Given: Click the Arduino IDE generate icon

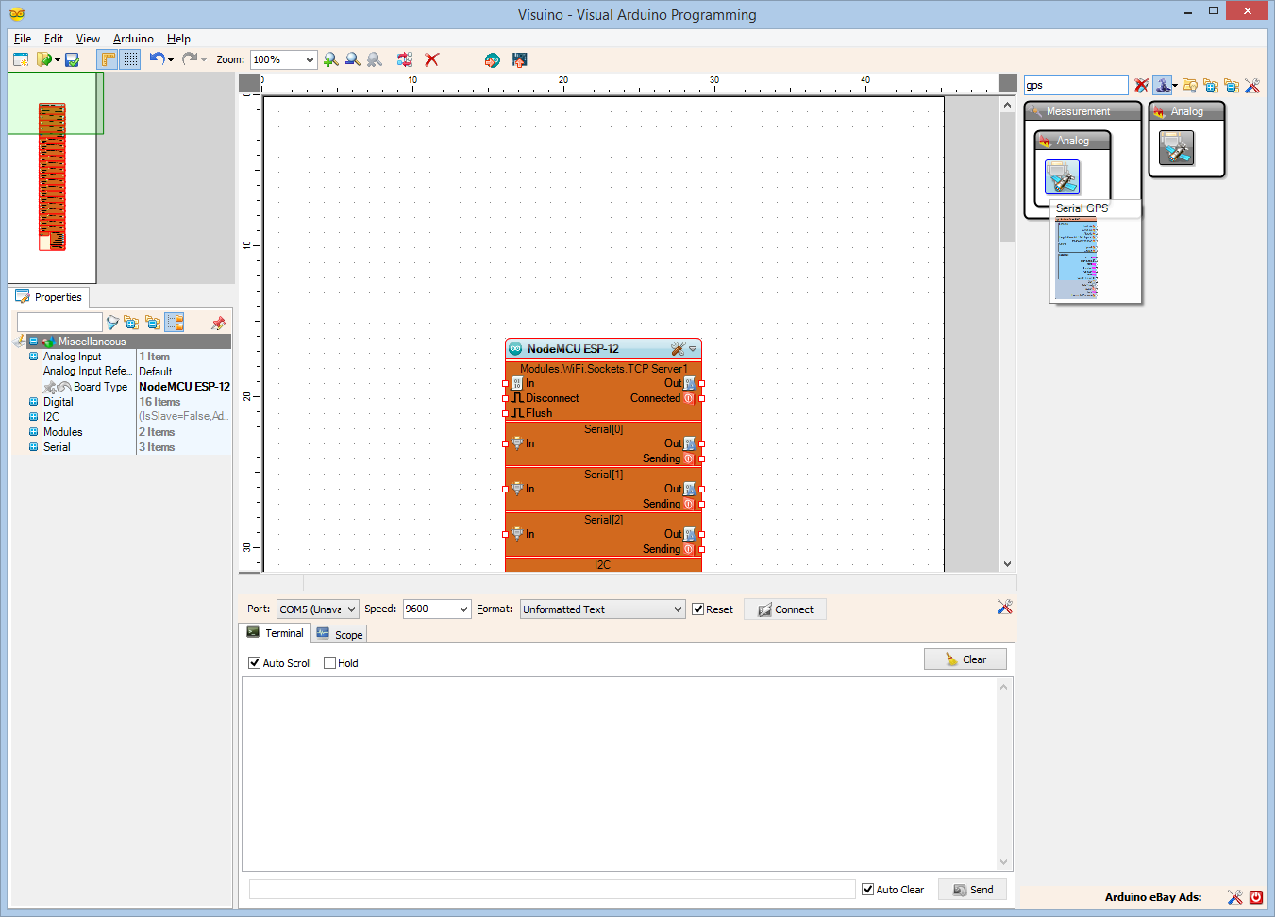Looking at the screenshot, I should [x=492, y=59].
